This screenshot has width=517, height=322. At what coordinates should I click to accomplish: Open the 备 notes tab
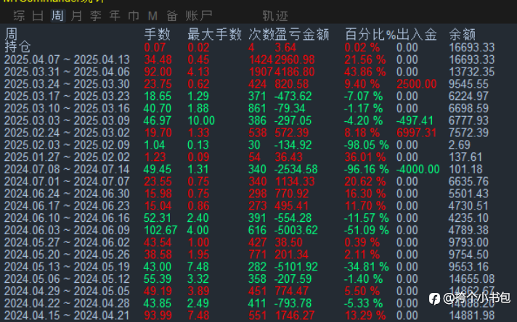point(172,16)
